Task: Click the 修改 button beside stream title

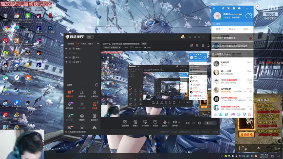Action: 144,43
